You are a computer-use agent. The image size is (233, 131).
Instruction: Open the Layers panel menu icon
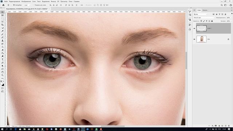click(232, 10)
